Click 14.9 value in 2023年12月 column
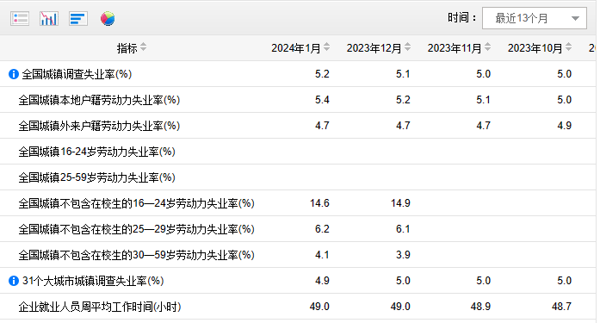Image resolution: width=600 pixels, height=323 pixels. tap(400, 203)
